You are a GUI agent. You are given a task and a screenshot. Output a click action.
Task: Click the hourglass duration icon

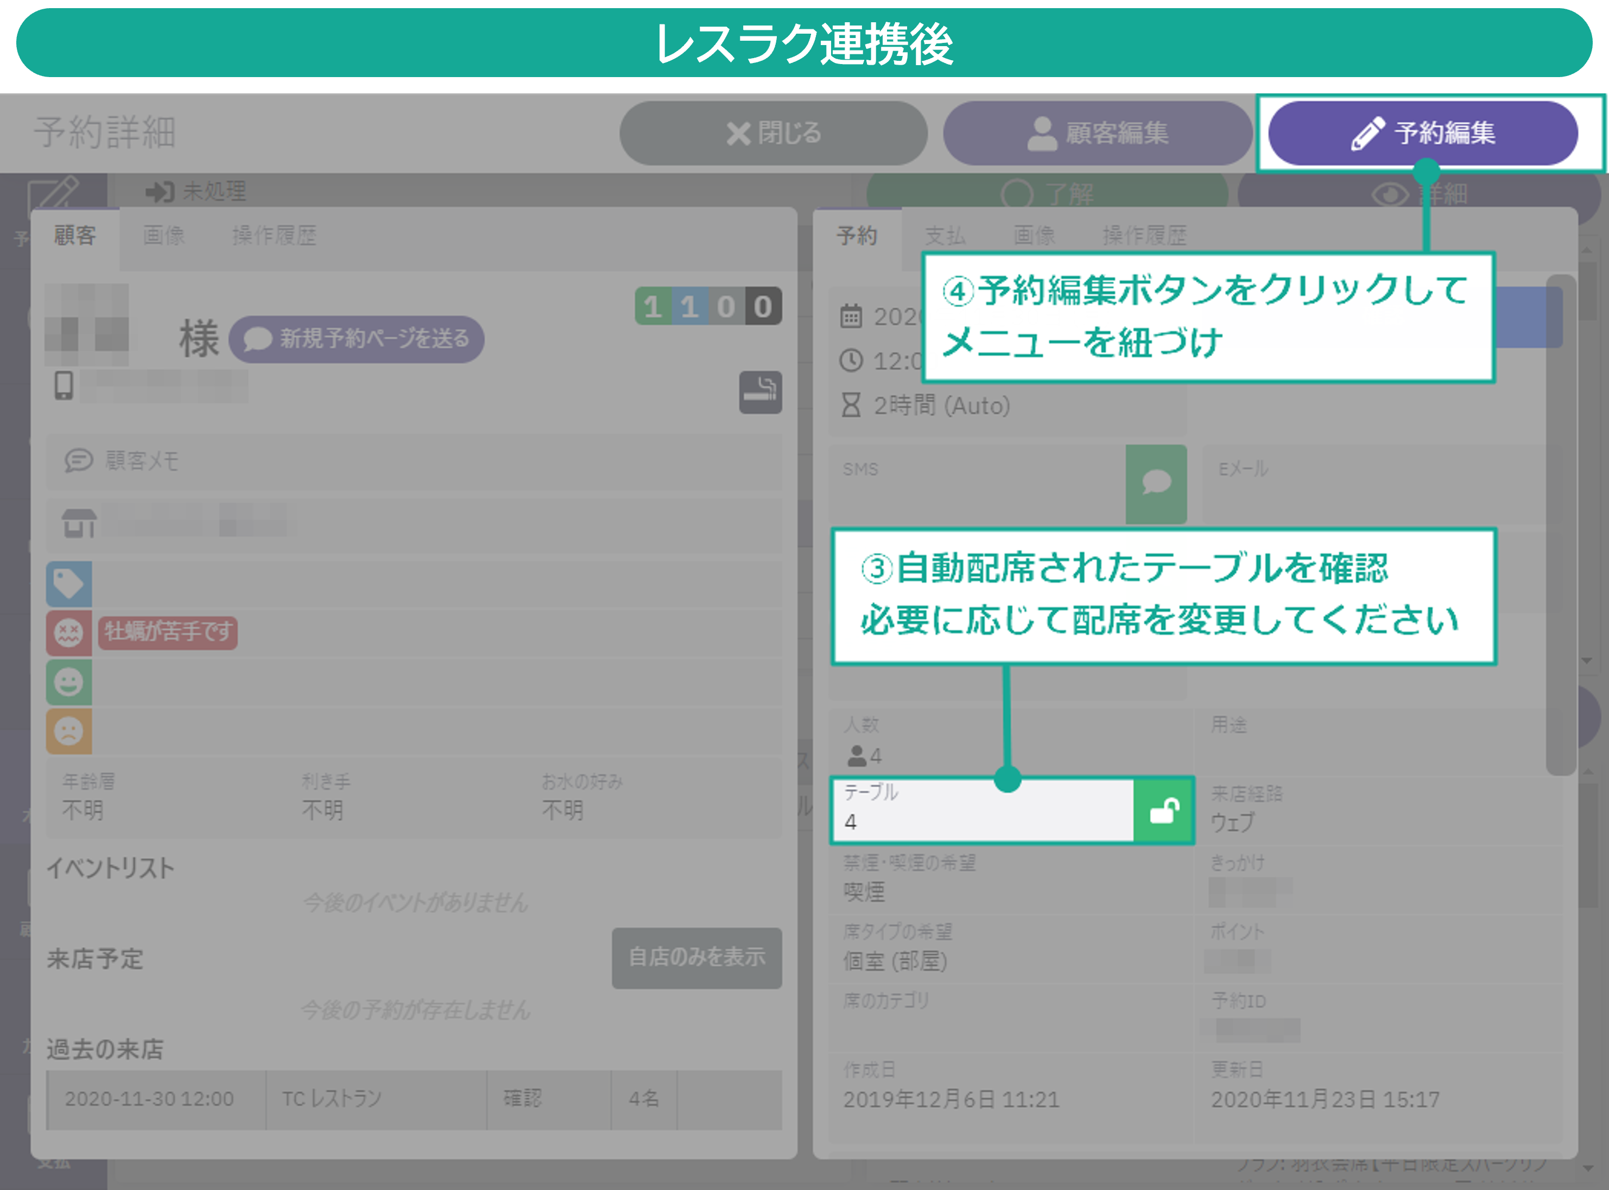(x=851, y=405)
